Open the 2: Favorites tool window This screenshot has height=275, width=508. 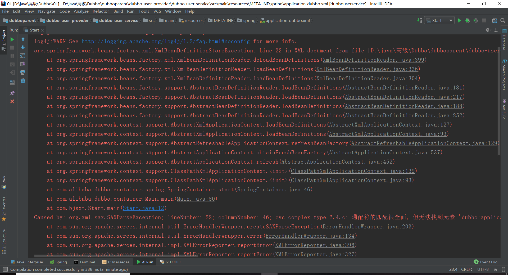click(4, 209)
